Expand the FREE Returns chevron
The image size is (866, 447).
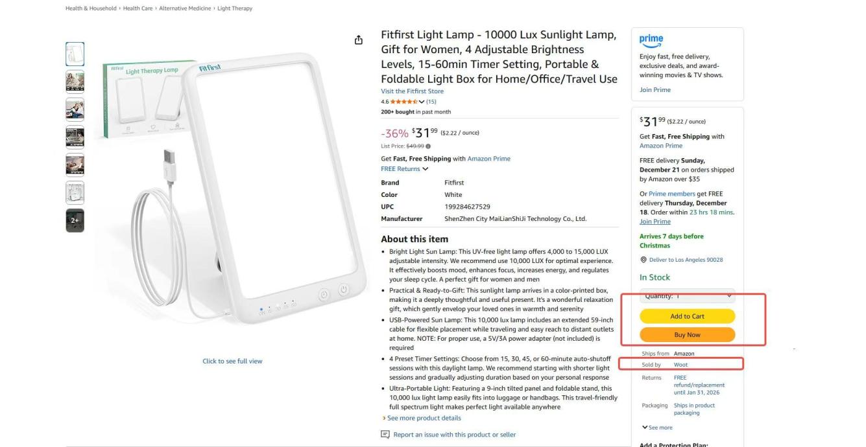pyautogui.click(x=426, y=169)
